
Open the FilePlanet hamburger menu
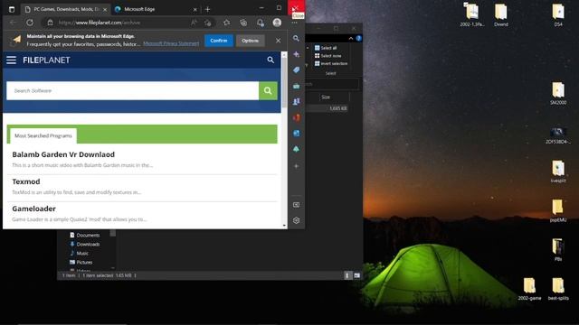[x=11, y=60]
